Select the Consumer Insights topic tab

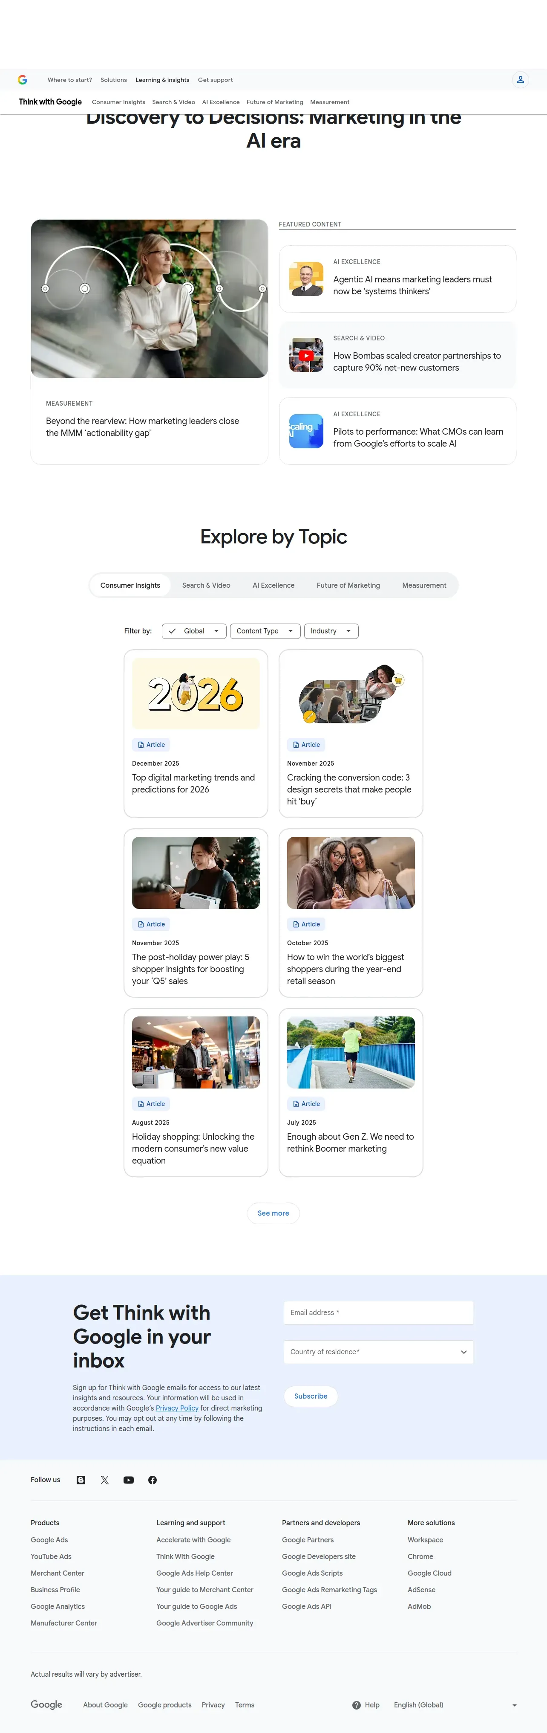(130, 585)
